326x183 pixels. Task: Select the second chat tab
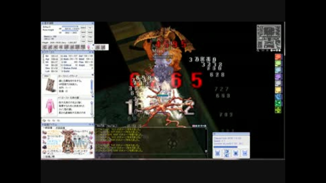111,126
